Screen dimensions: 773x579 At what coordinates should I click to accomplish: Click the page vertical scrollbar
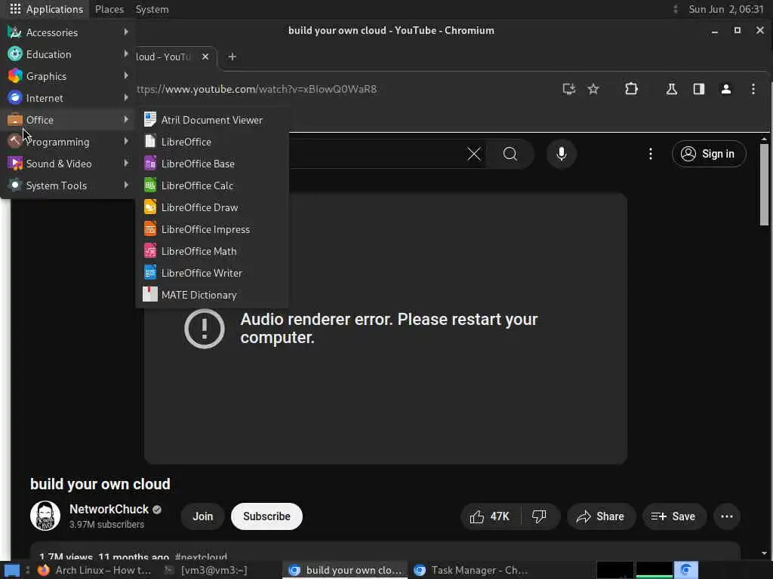pos(764,185)
